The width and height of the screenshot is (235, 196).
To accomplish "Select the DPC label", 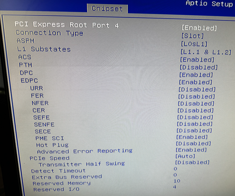I will pyautogui.click(x=26, y=73).
